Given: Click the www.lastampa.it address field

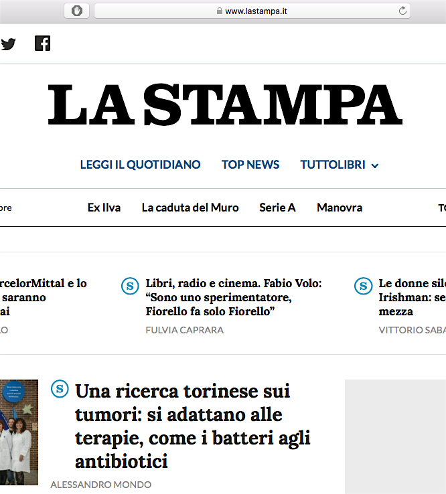Looking at the screenshot, I should click(252, 11).
